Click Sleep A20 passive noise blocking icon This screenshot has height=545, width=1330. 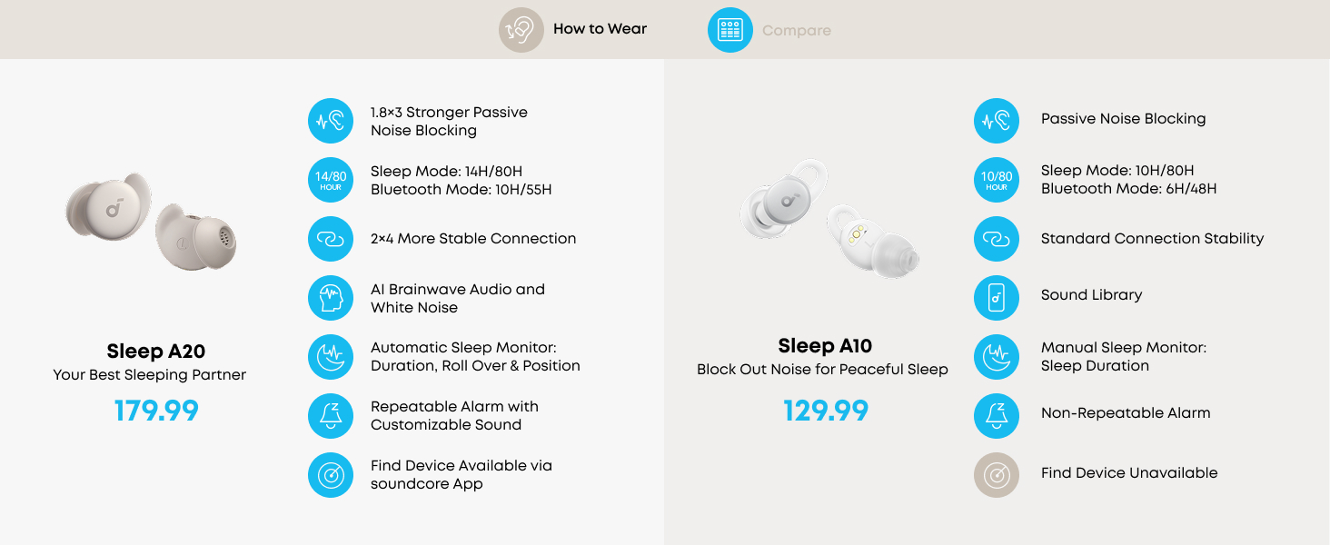(x=331, y=121)
